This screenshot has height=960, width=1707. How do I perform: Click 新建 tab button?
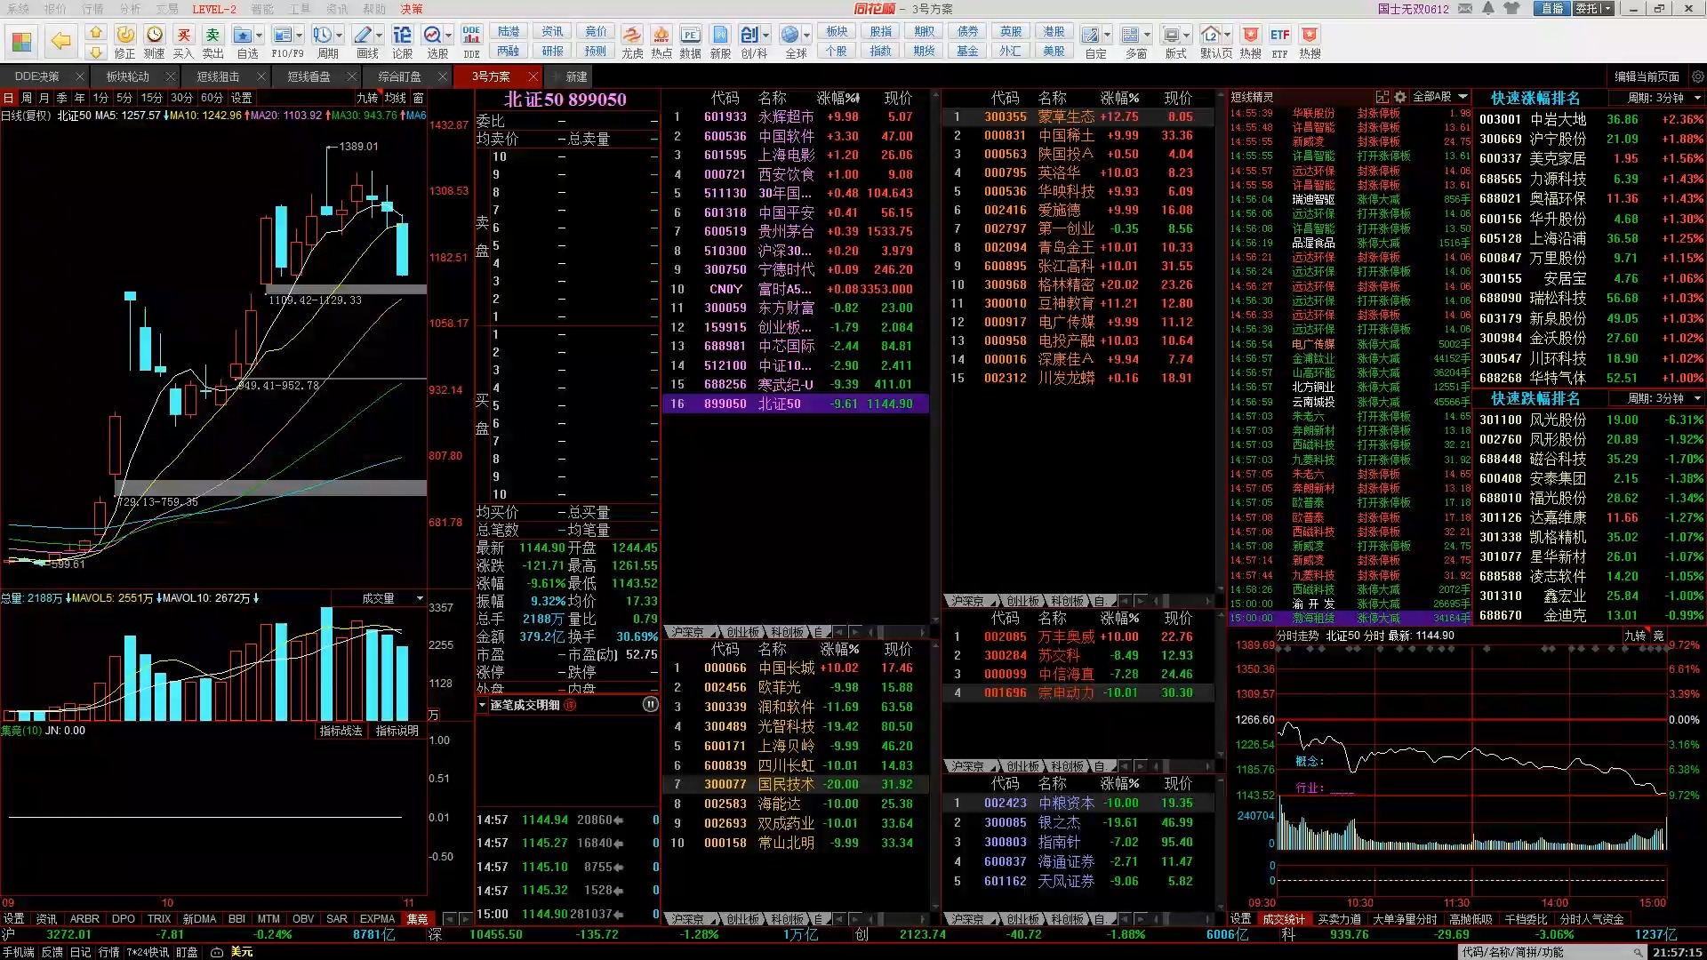click(x=575, y=76)
